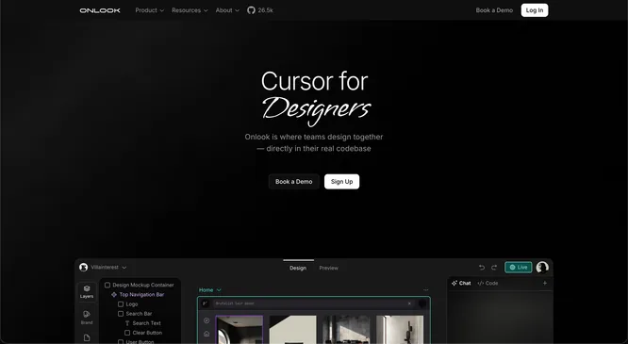Click Book a Demo in the header
This screenshot has width=628, height=344.
pos(494,10)
